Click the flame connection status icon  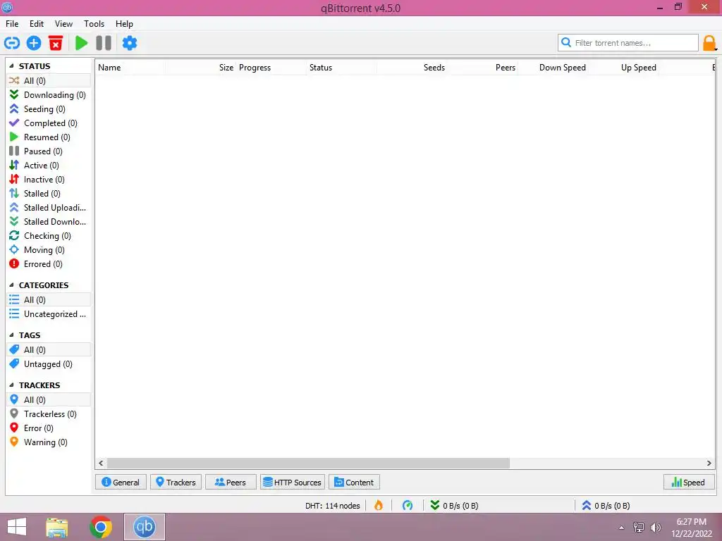pyautogui.click(x=379, y=506)
